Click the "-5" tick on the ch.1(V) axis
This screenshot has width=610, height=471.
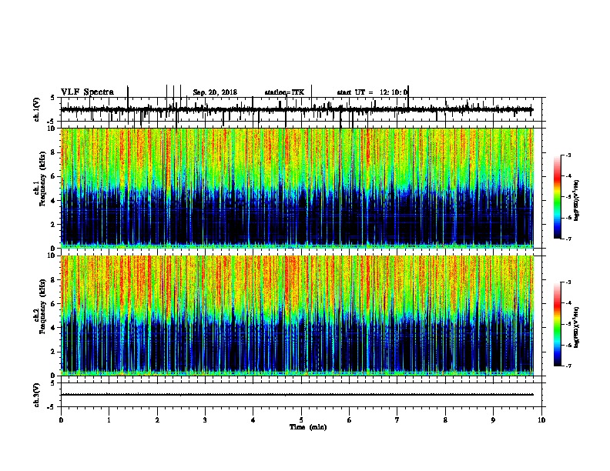coord(52,122)
